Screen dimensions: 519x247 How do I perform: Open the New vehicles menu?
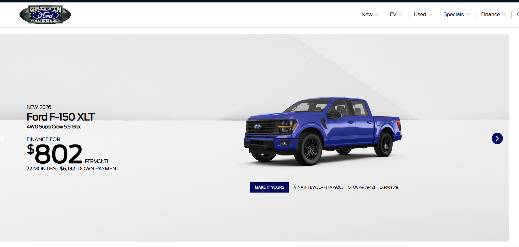[x=367, y=14]
